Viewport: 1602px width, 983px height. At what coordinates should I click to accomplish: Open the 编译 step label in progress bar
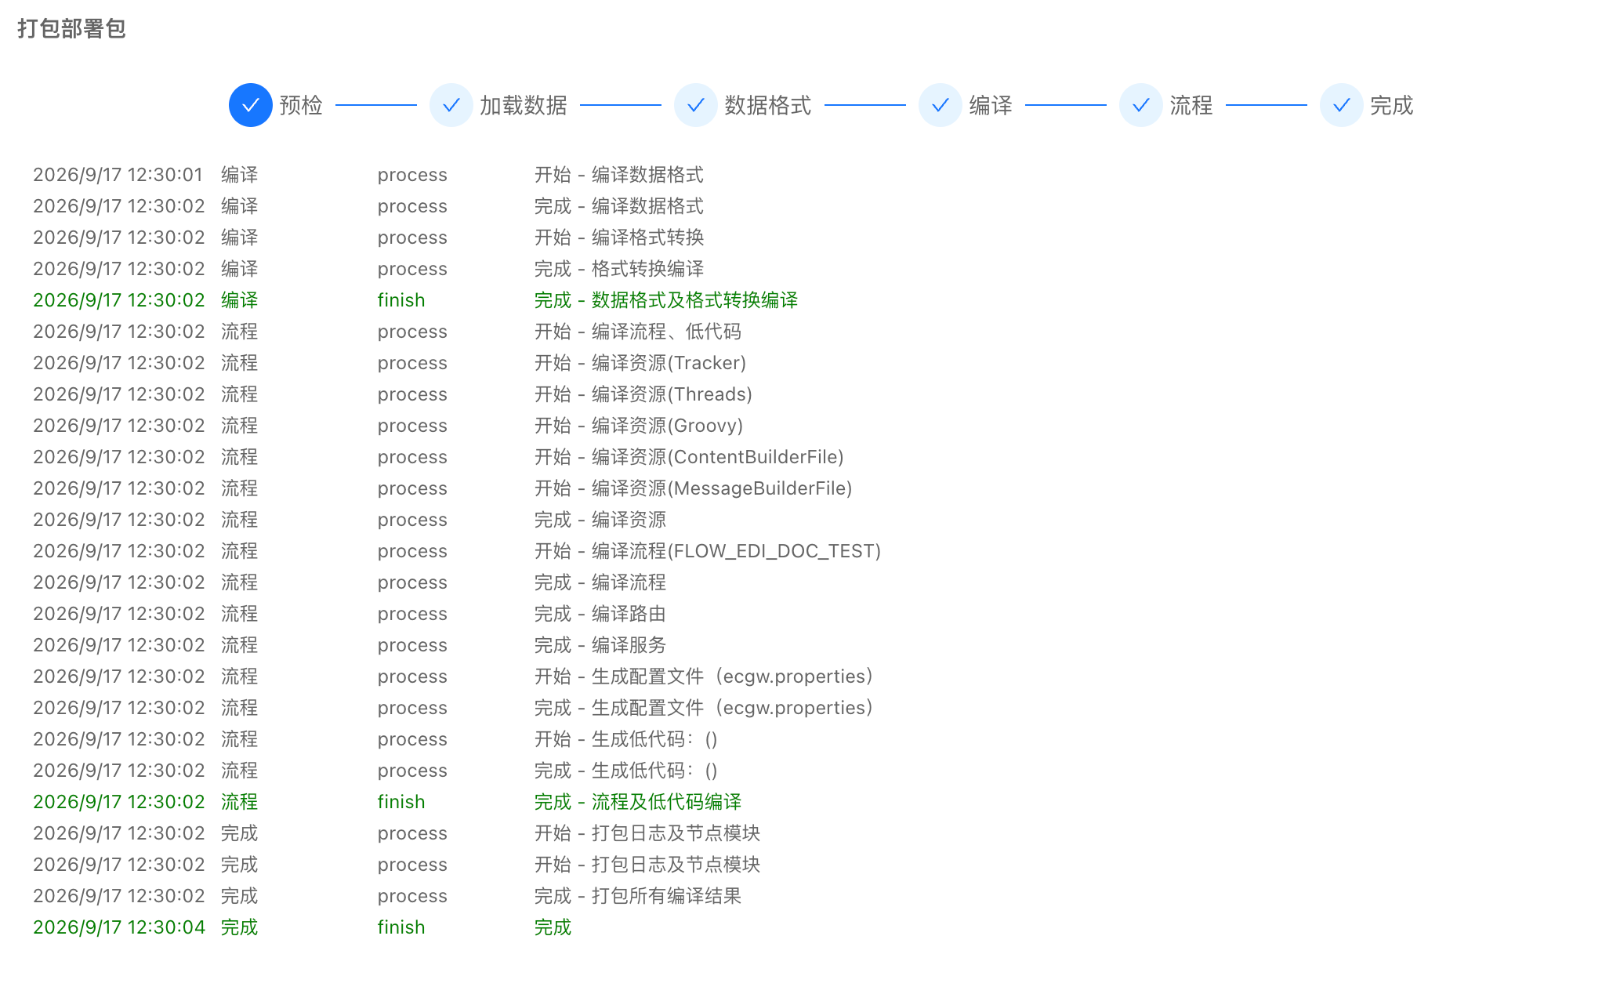click(x=991, y=105)
